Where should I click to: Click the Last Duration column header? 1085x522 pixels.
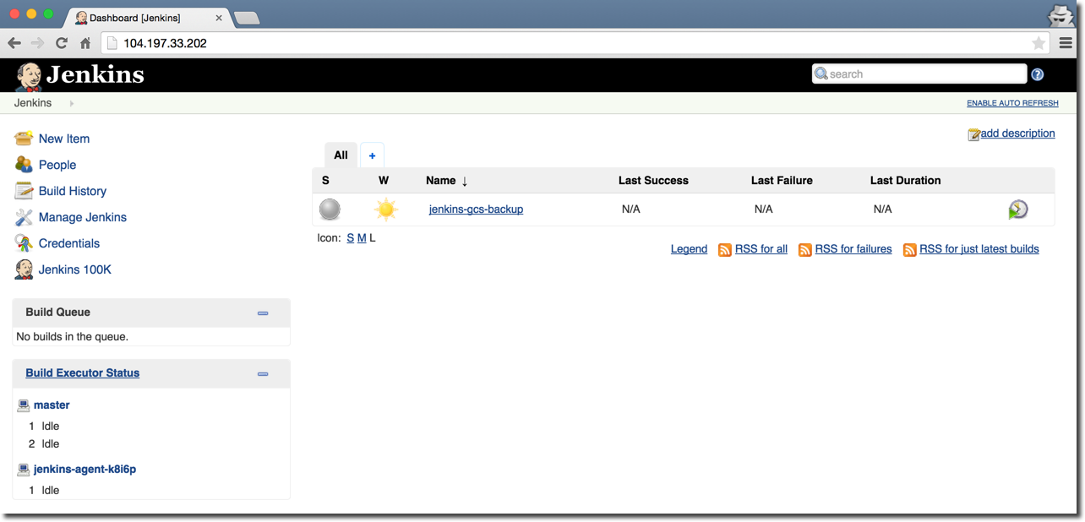[905, 181]
